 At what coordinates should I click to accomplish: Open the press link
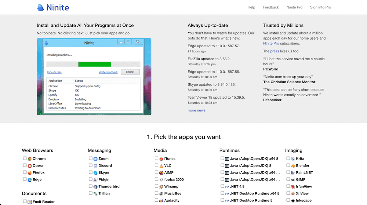click(275, 51)
